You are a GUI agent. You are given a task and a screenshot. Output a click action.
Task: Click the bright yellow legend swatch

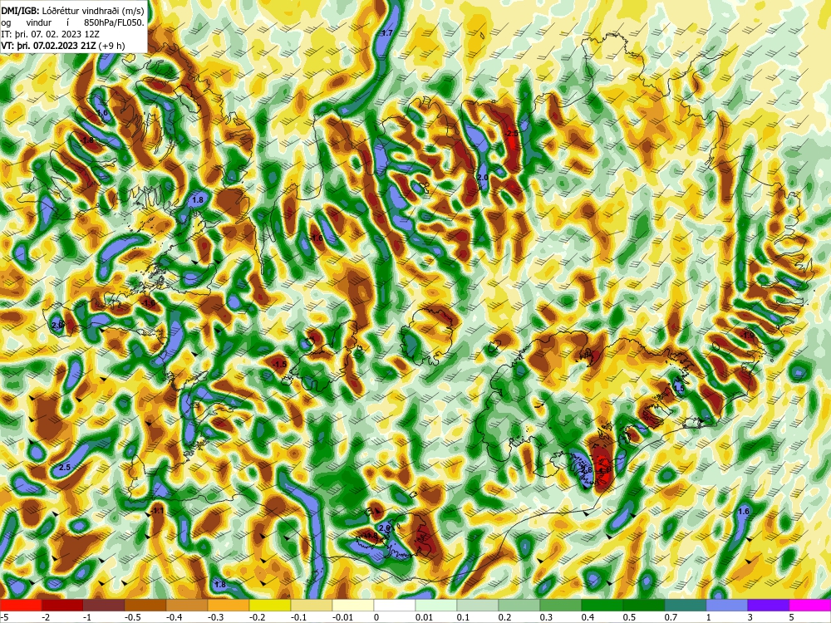click(x=270, y=605)
